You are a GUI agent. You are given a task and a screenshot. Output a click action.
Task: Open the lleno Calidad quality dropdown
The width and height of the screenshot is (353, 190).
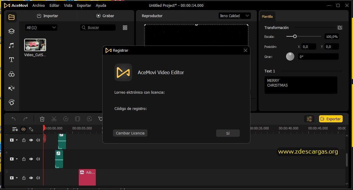tap(234, 16)
